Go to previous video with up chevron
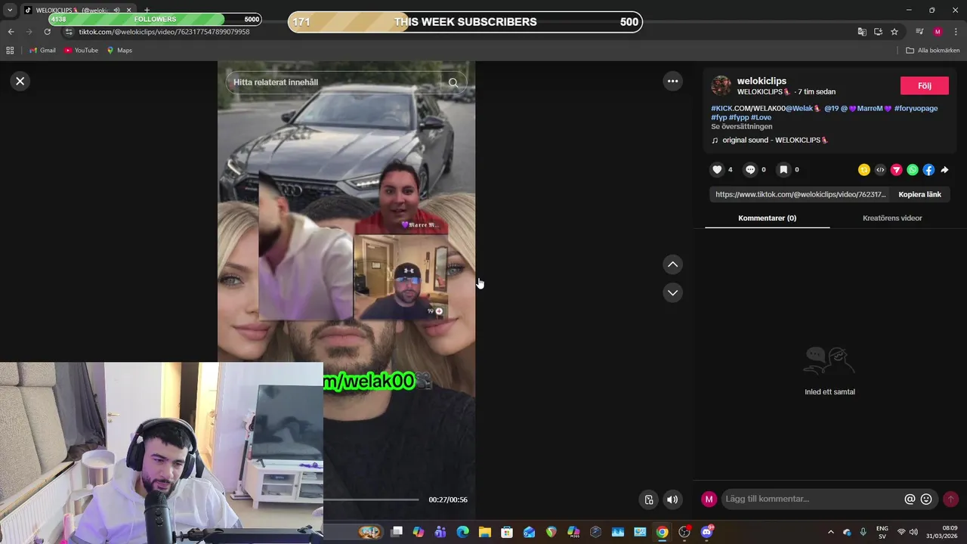Screen dimensions: 967x544 [672, 264]
